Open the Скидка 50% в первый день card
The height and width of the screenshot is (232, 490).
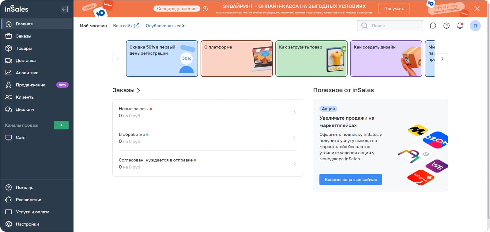(162, 59)
